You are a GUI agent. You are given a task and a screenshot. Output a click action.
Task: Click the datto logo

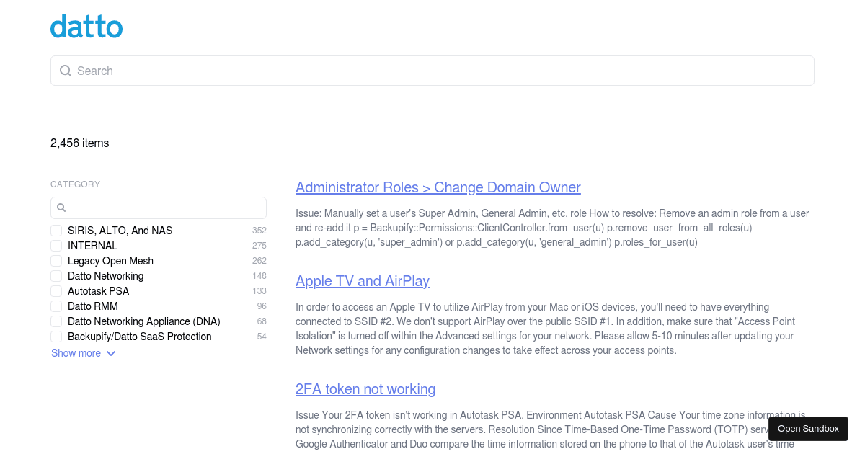click(x=86, y=27)
